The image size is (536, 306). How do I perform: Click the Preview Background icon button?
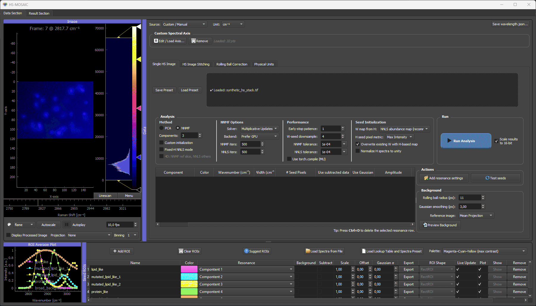pos(425,225)
